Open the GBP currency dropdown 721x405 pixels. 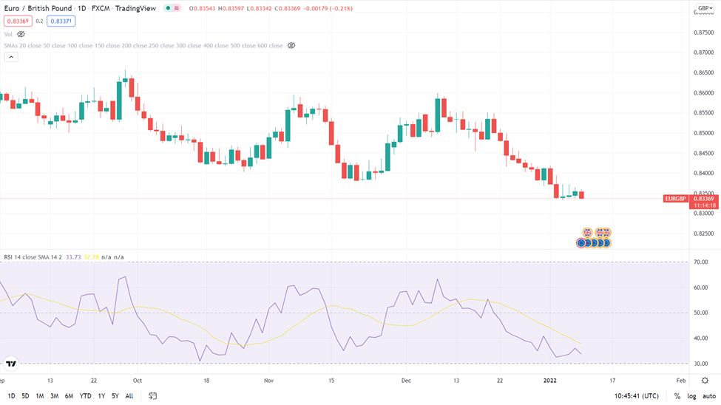point(705,8)
